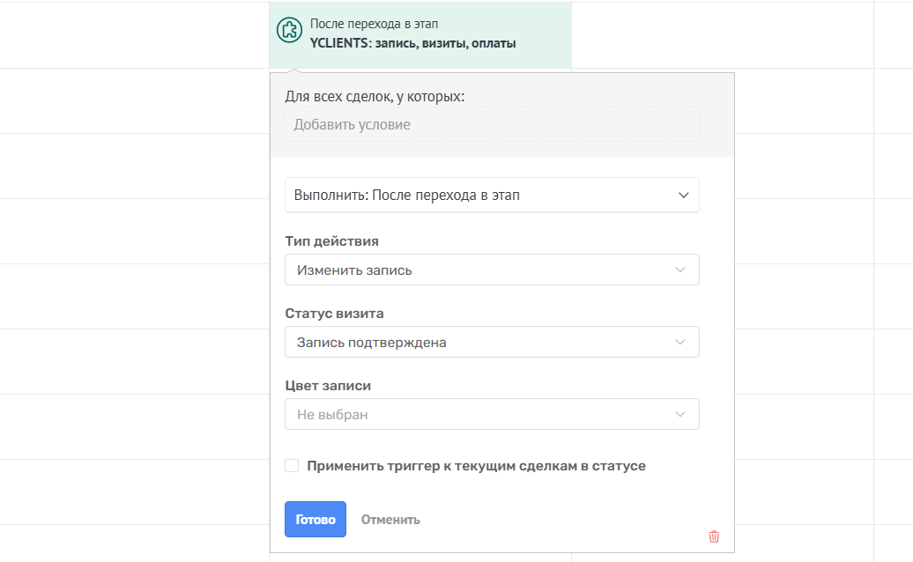Click the blue Готово button
Image resolution: width=913 pixels, height=562 pixels.
click(315, 519)
